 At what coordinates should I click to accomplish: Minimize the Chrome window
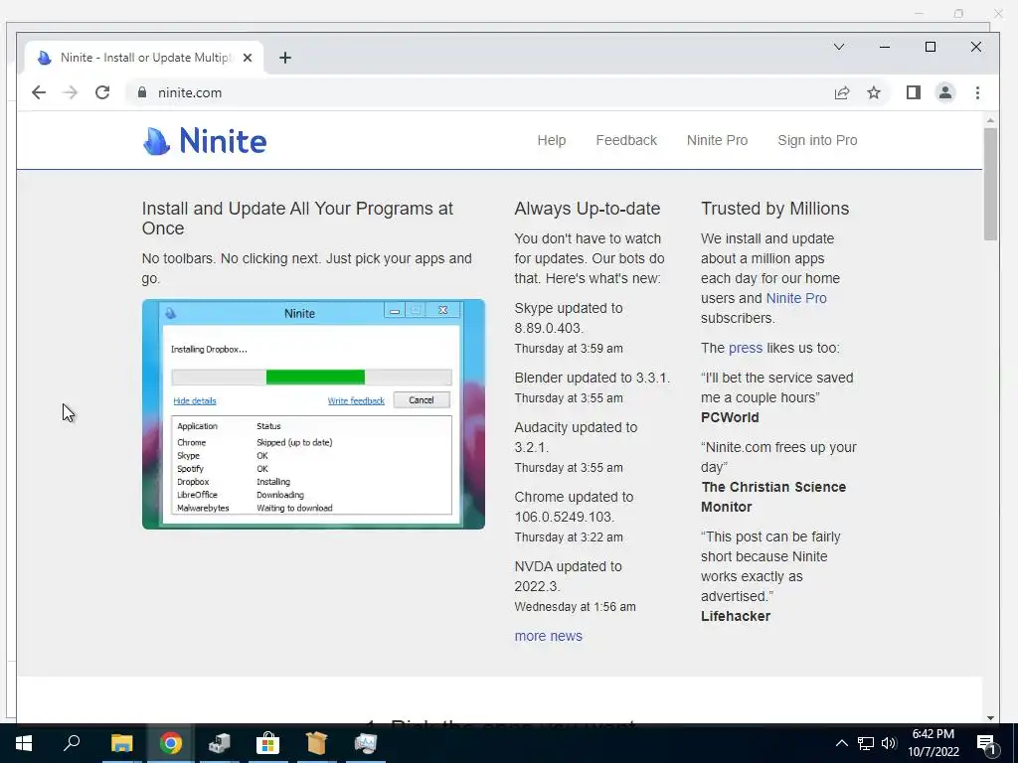pos(885,47)
